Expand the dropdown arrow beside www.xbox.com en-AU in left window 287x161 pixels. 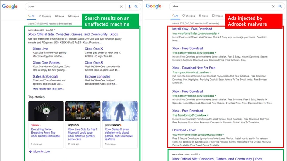(x=54, y=30)
